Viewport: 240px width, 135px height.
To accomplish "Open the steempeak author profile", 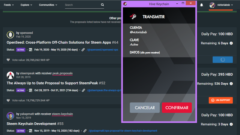I will (27, 73).
